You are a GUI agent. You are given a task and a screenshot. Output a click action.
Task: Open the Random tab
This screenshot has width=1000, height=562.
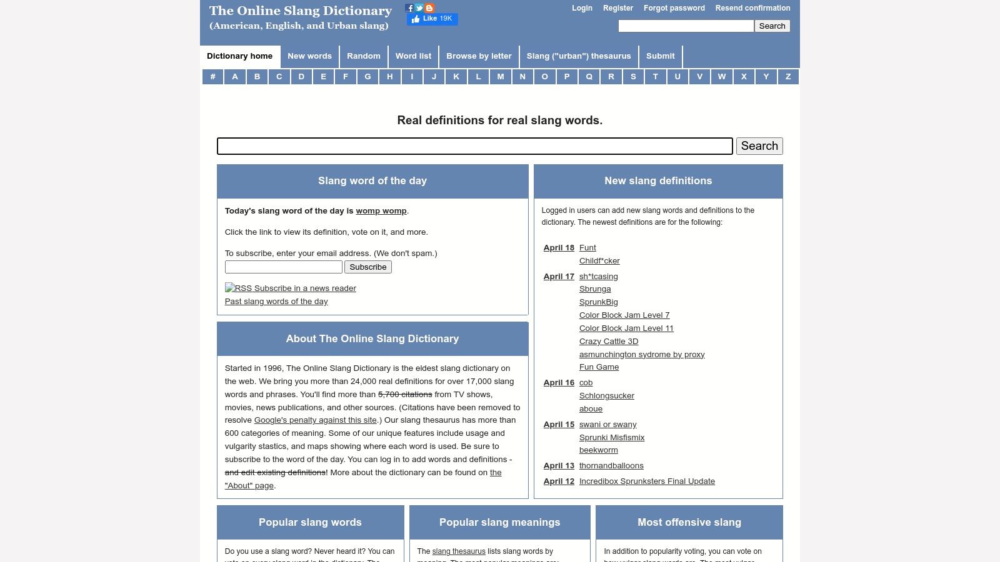click(x=363, y=56)
